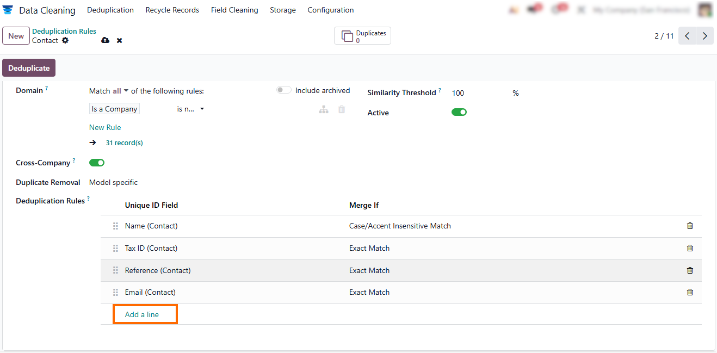This screenshot has height=353, width=717.
Task: Disable the Active toggle
Action: [x=459, y=112]
